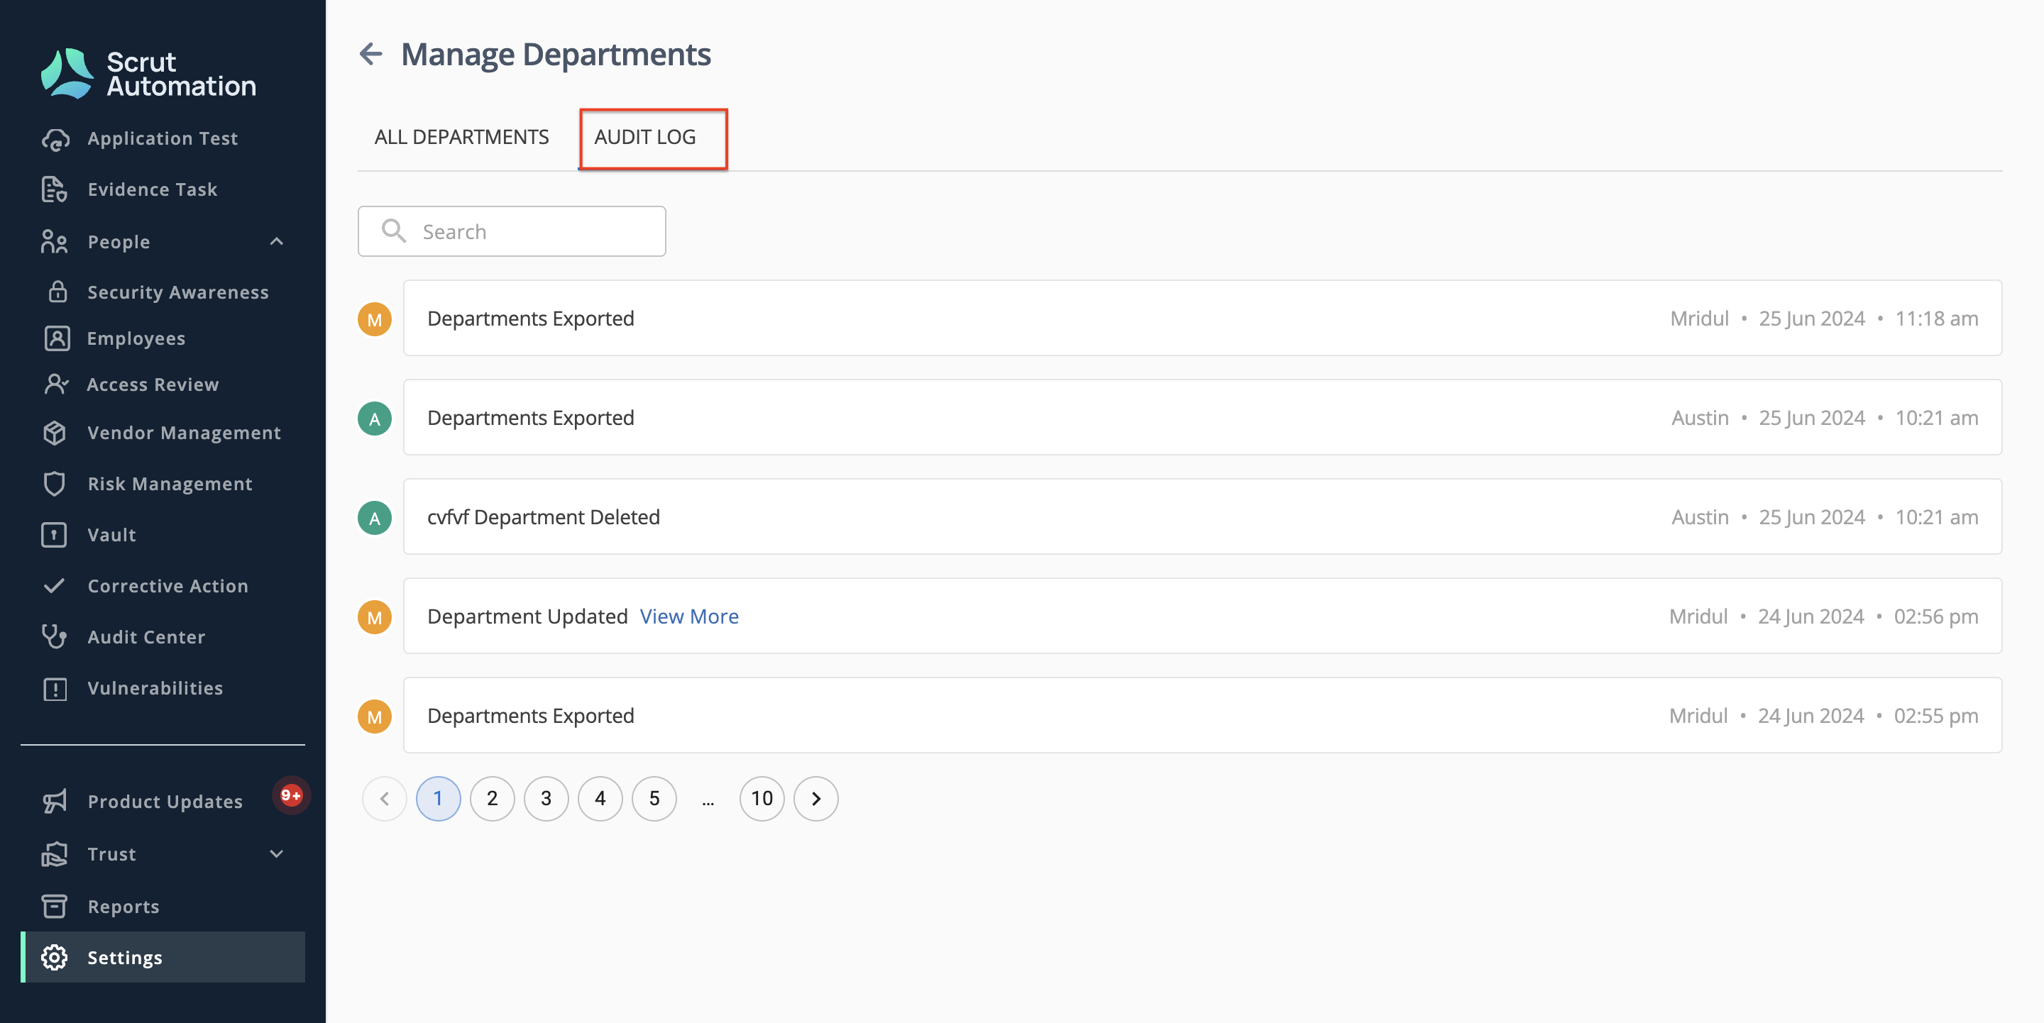Go to page 2 of audit log

pyautogui.click(x=492, y=799)
